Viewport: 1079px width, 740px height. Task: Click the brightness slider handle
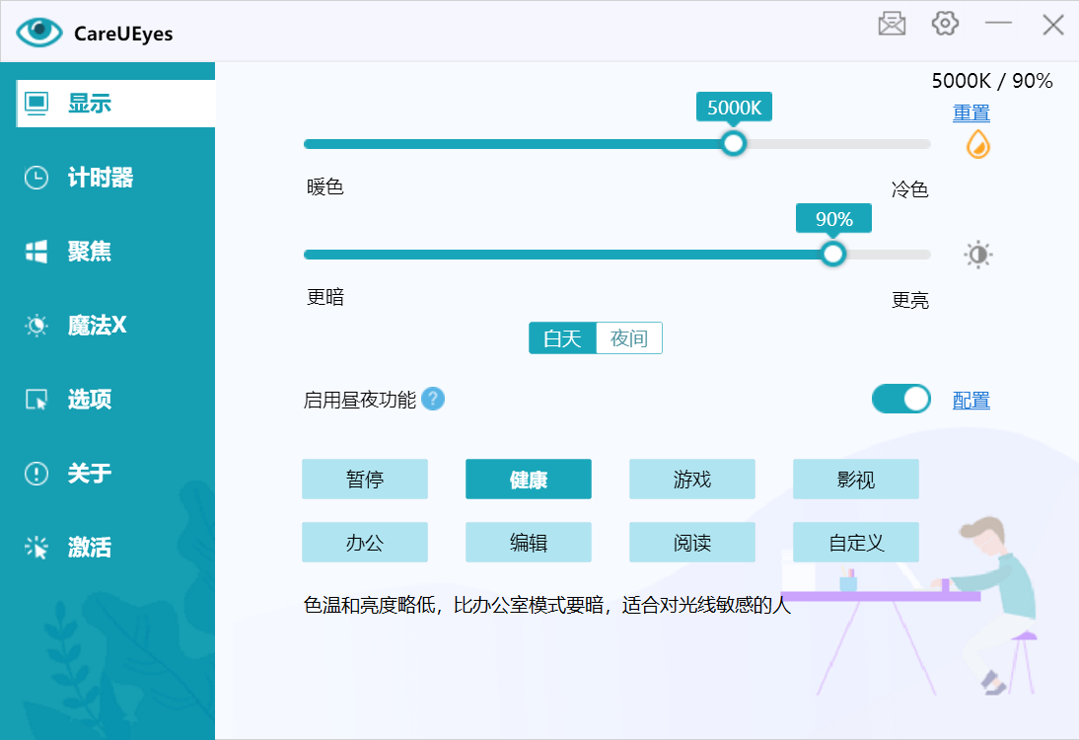pyautogui.click(x=833, y=254)
